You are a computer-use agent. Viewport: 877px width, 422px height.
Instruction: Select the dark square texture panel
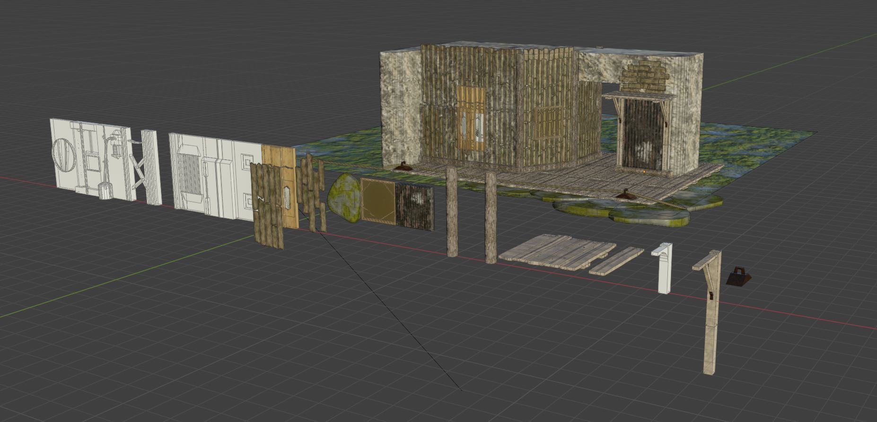(x=414, y=207)
